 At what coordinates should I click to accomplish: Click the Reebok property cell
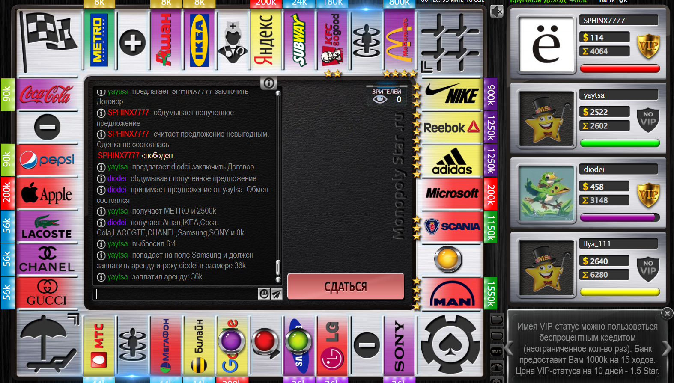pos(452,128)
